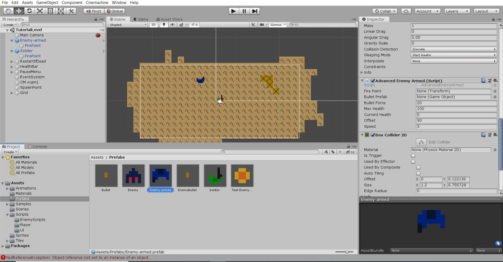Toggle Global/Local handle rotation
The height and width of the screenshot is (262, 503).
pyautogui.click(x=114, y=11)
